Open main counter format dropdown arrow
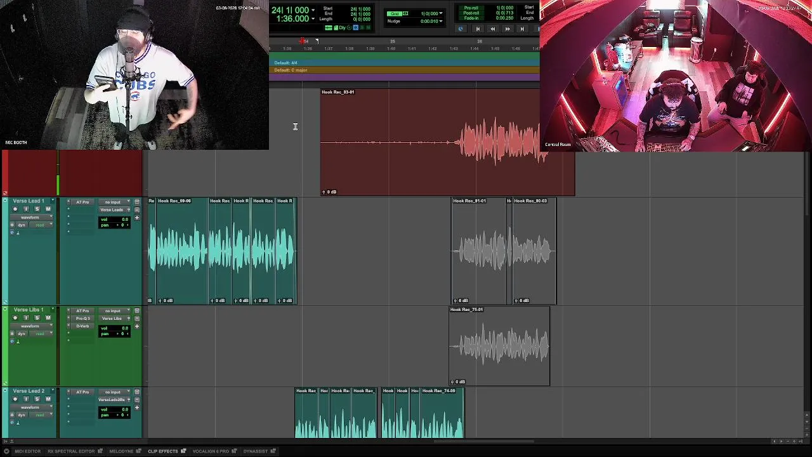This screenshot has width=812, height=457. pos(313,10)
